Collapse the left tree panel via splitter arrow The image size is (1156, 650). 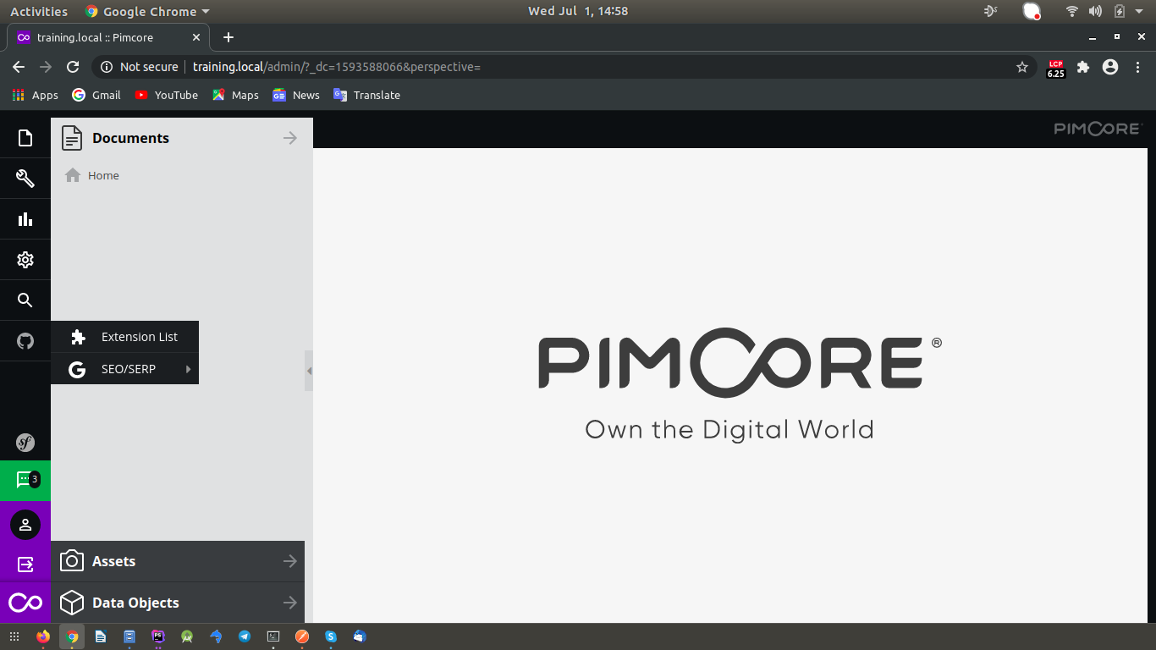click(x=309, y=371)
